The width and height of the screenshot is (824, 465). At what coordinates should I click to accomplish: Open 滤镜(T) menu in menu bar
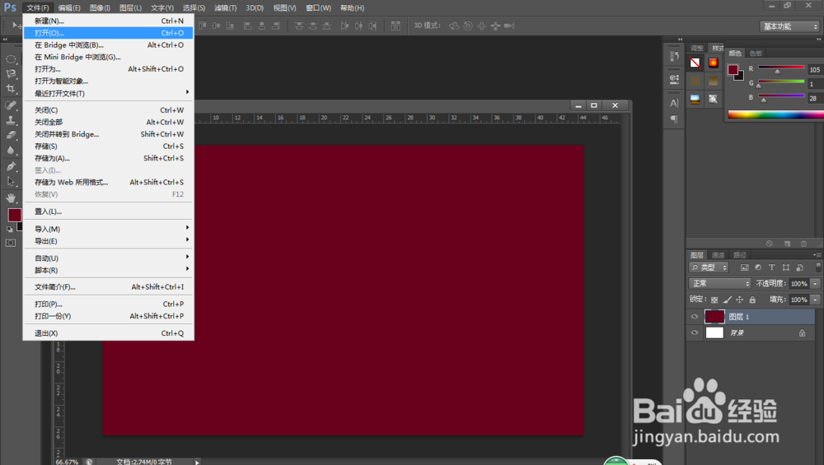(226, 8)
